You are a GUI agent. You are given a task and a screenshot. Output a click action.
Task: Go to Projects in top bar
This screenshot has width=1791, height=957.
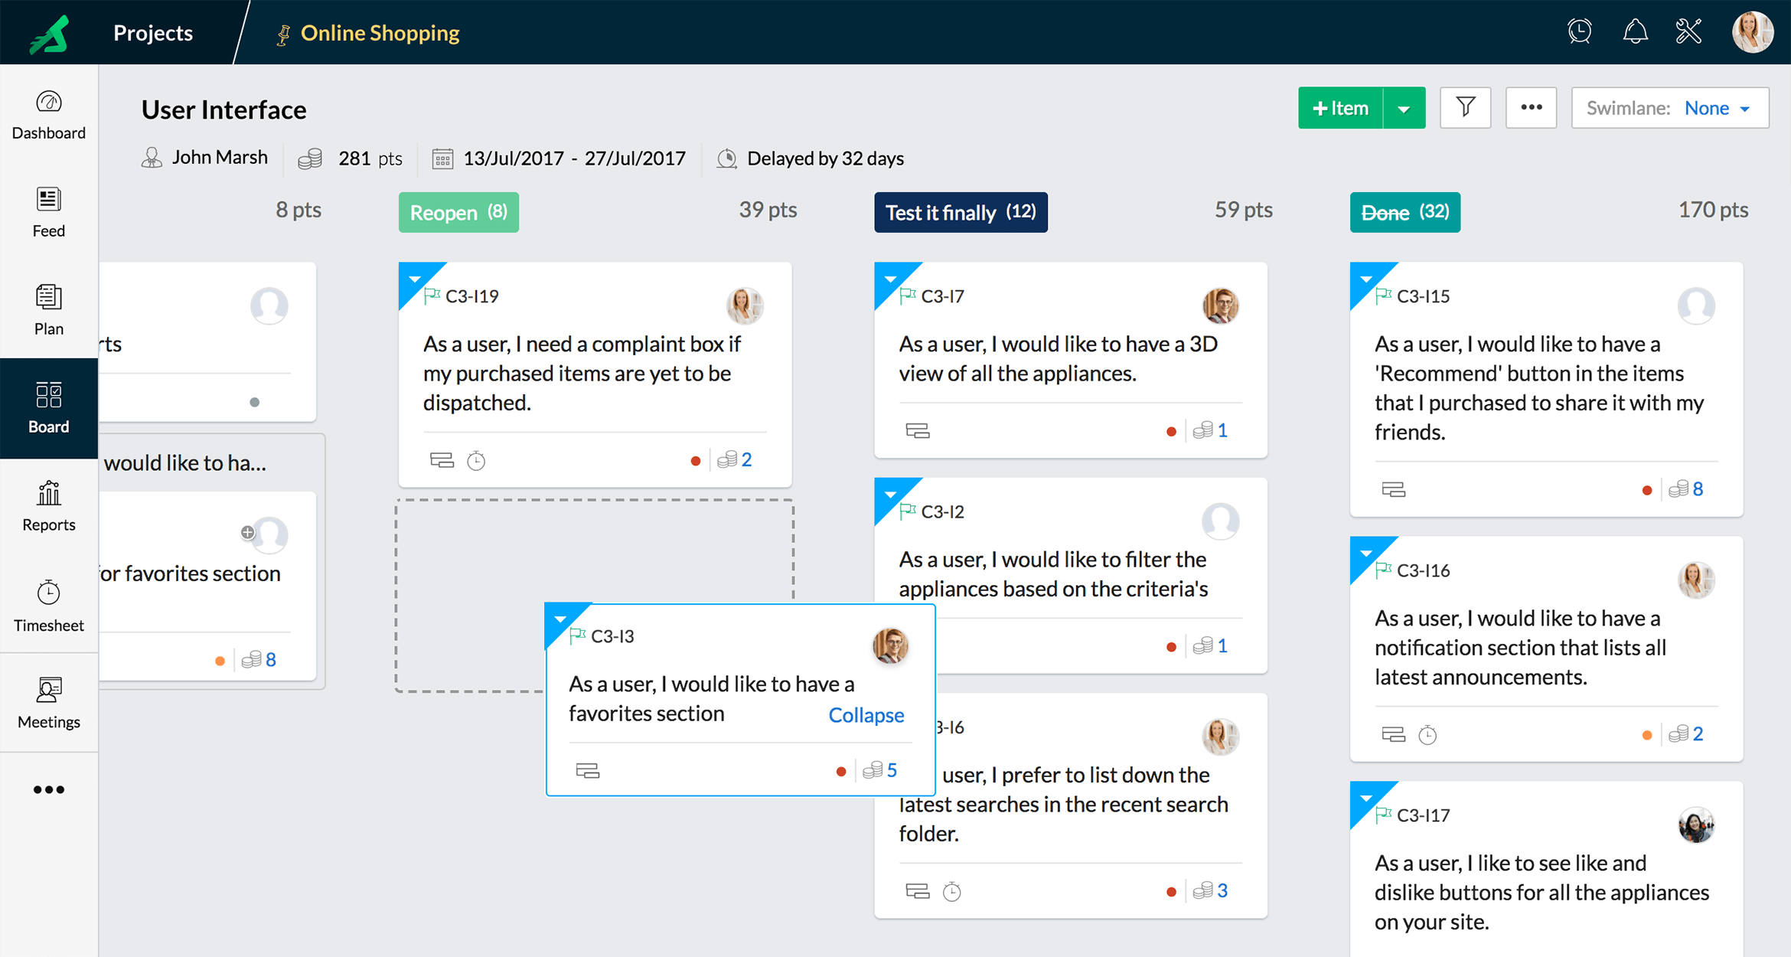(153, 33)
